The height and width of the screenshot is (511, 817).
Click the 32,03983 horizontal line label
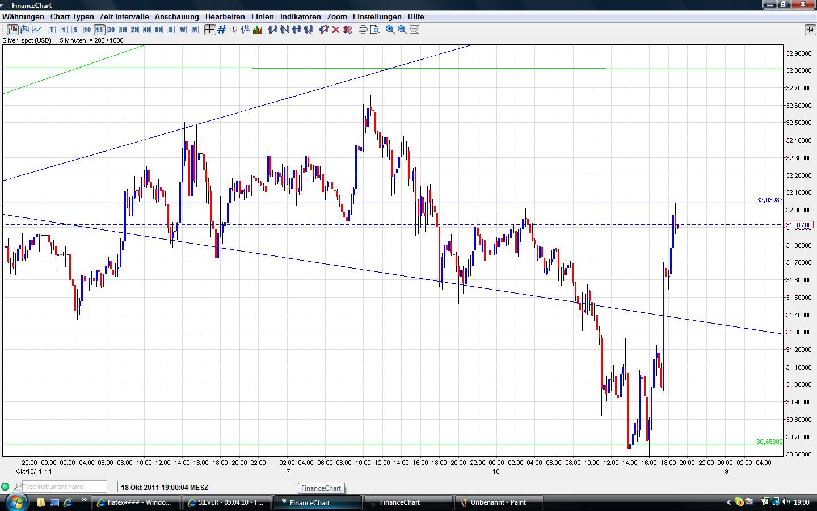[769, 200]
